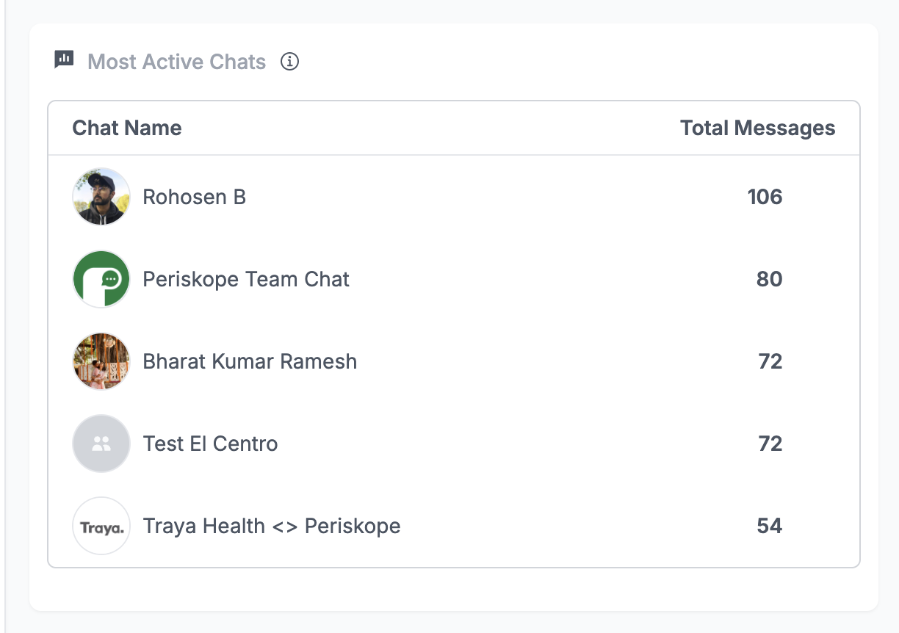Click the Traya logo avatar
The height and width of the screenshot is (633, 899).
point(101,526)
